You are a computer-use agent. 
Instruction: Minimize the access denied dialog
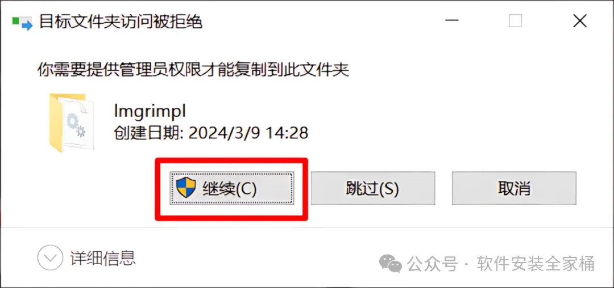click(x=453, y=21)
